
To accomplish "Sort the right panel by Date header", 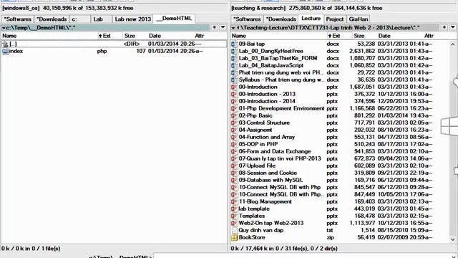I will coord(384,36).
